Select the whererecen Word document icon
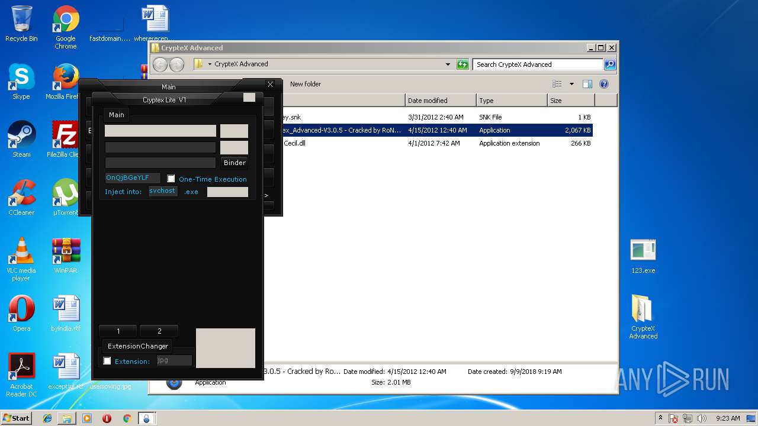 (x=154, y=24)
